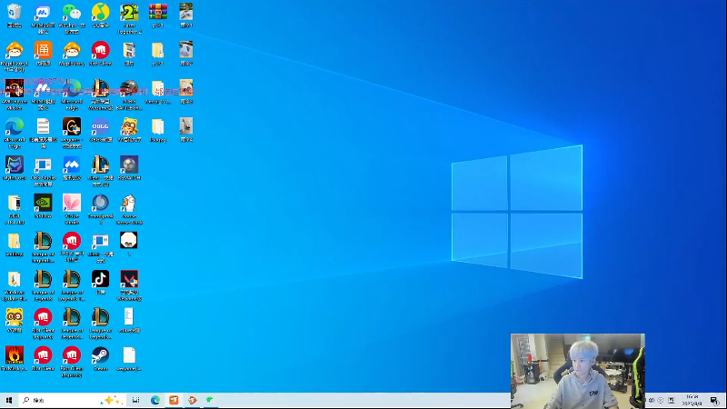This screenshot has width=727, height=409.
Task: Open the Settings folder on the desktop
Action: [15, 241]
